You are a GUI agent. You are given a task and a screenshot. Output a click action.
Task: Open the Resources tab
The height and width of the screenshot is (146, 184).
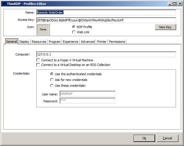coord(39,42)
